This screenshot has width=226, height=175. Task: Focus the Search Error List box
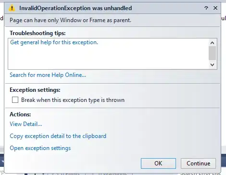201,174
